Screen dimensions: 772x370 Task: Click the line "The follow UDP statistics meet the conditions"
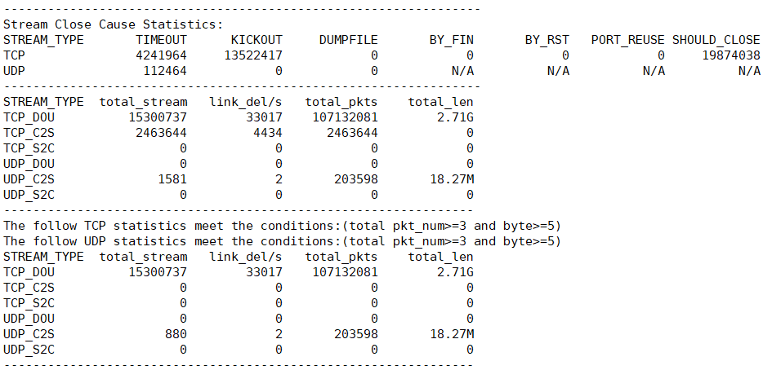click(x=282, y=241)
